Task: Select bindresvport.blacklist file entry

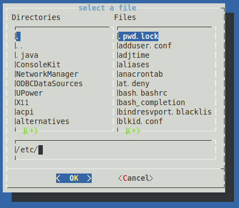Action: tap(165, 112)
